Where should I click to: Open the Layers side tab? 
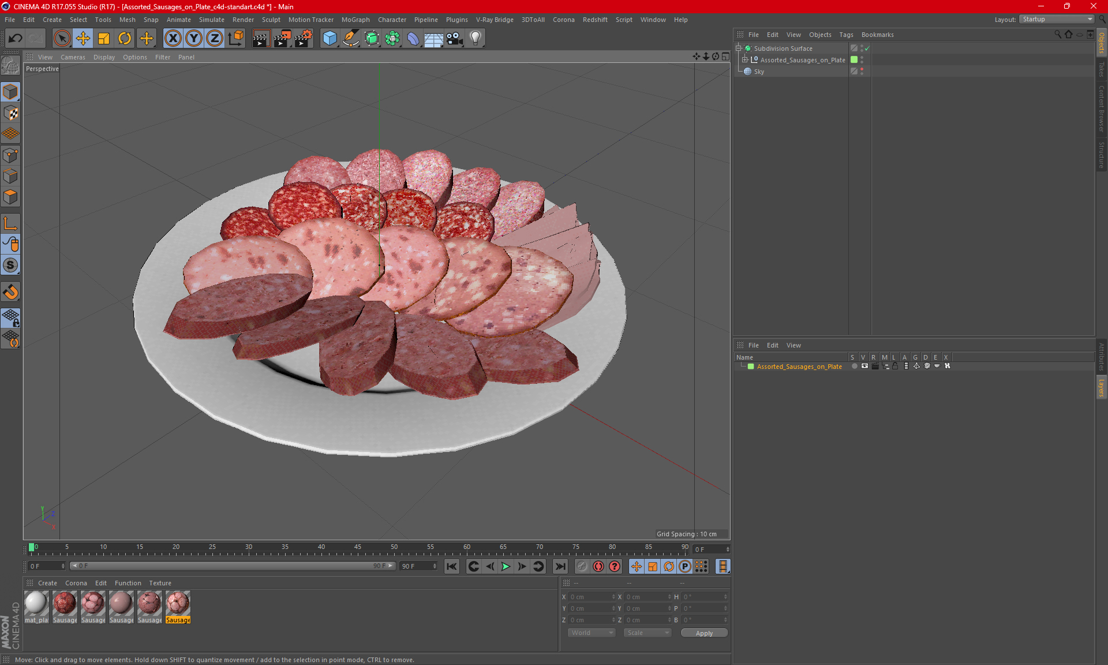[1101, 387]
